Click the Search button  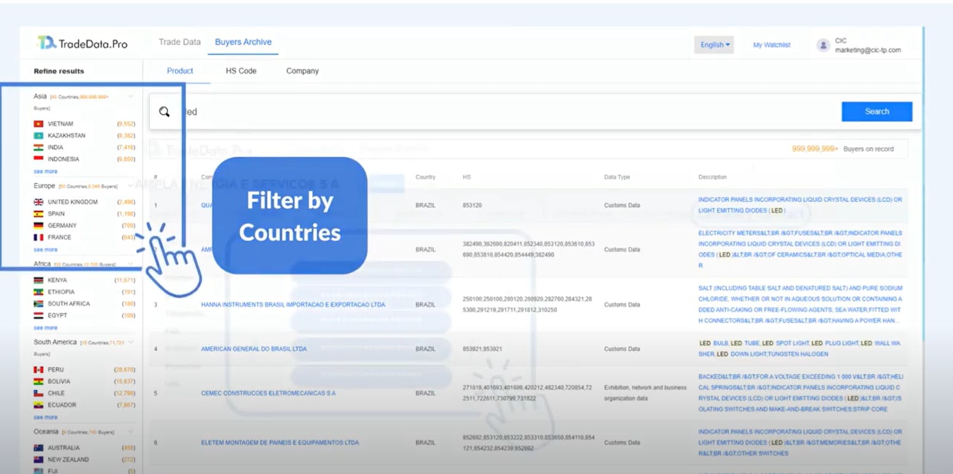click(877, 111)
